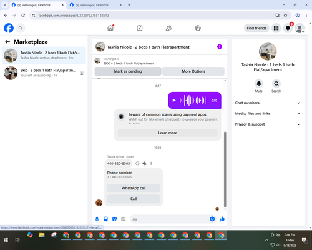312x250 pixels.
Task: Click the chat scrollbar thumb
Action: coord(225,169)
